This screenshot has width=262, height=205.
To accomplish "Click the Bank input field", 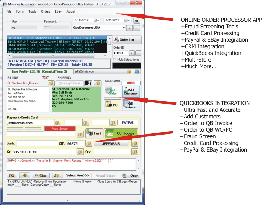I will point(37,143).
